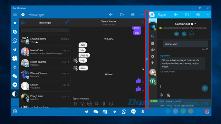Viewport: 221px width, 124px height.
Task: Select Hangouts in the left sidebar
Action: point(15,85)
